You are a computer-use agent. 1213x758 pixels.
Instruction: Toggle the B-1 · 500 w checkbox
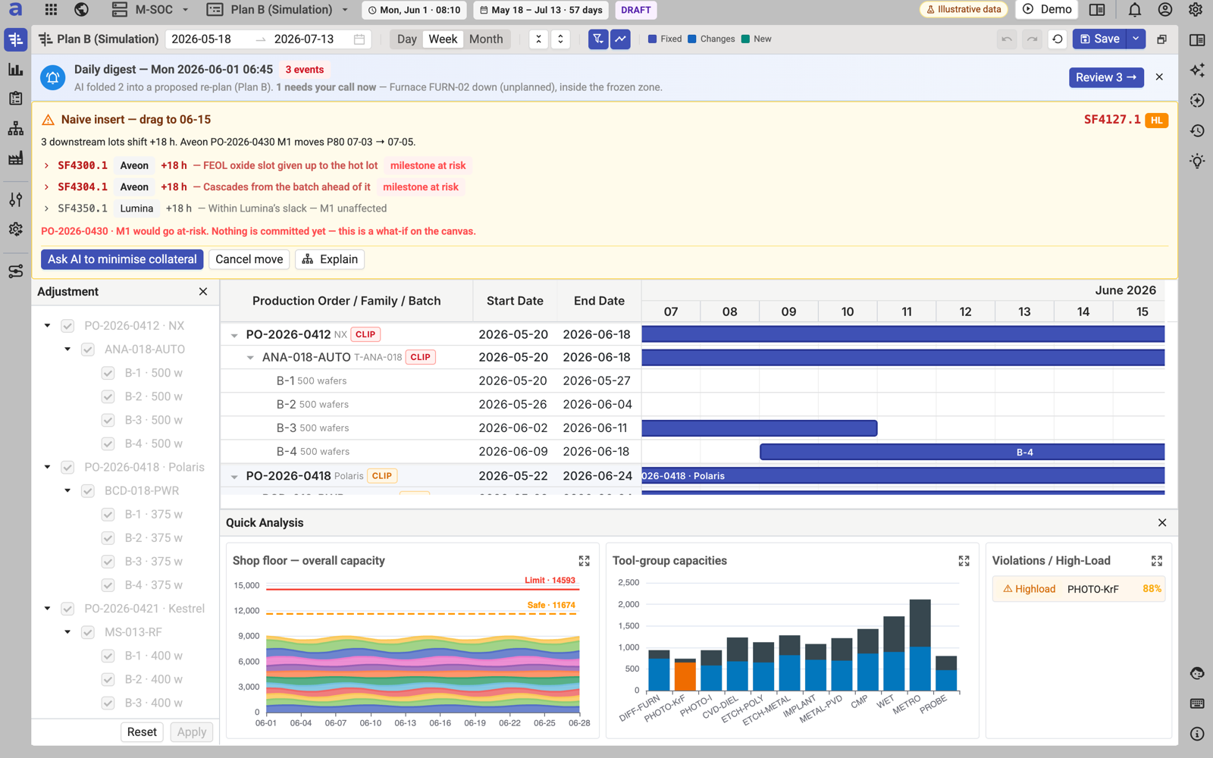click(108, 373)
